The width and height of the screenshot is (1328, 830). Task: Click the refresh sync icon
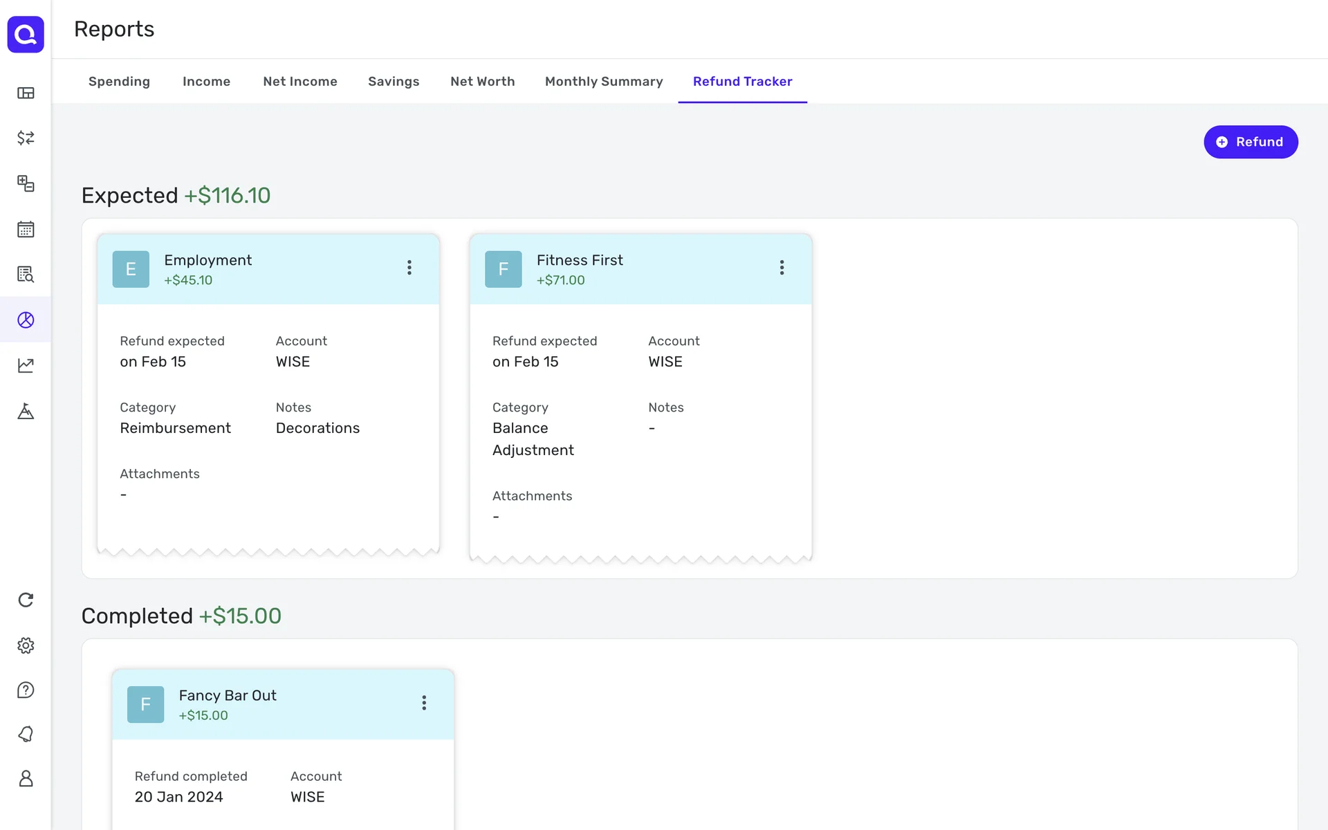point(26,600)
